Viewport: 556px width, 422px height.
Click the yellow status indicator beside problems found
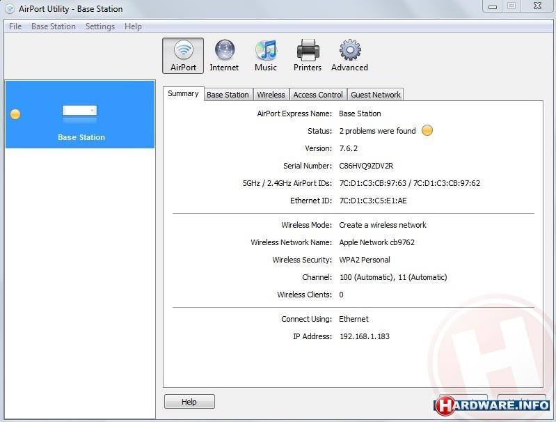427,131
